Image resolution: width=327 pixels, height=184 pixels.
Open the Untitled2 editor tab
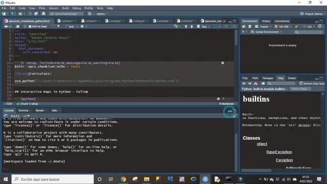115,21
